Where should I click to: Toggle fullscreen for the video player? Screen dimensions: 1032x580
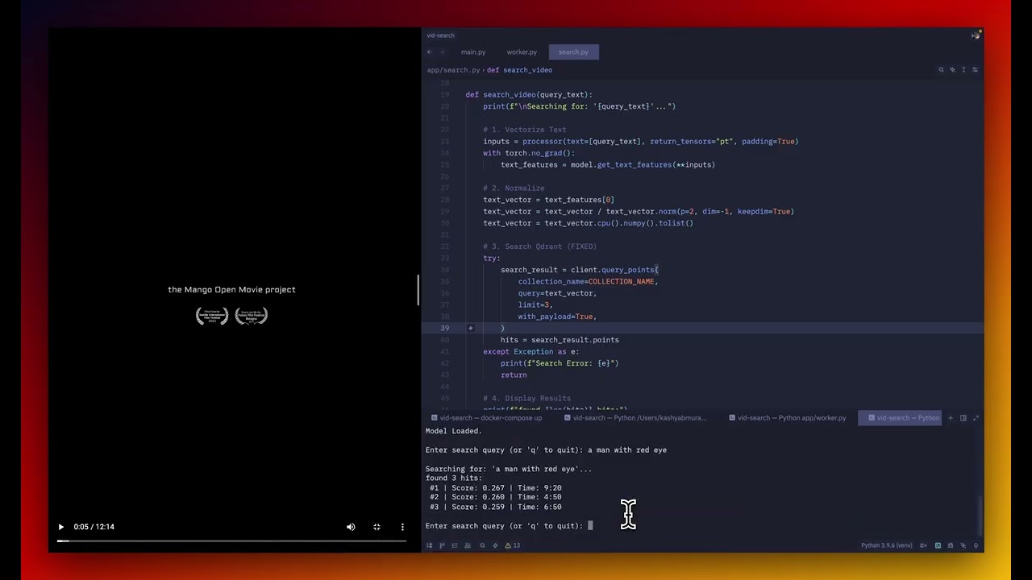tap(377, 527)
